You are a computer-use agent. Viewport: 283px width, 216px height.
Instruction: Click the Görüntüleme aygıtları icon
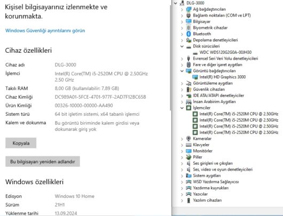click(x=188, y=83)
